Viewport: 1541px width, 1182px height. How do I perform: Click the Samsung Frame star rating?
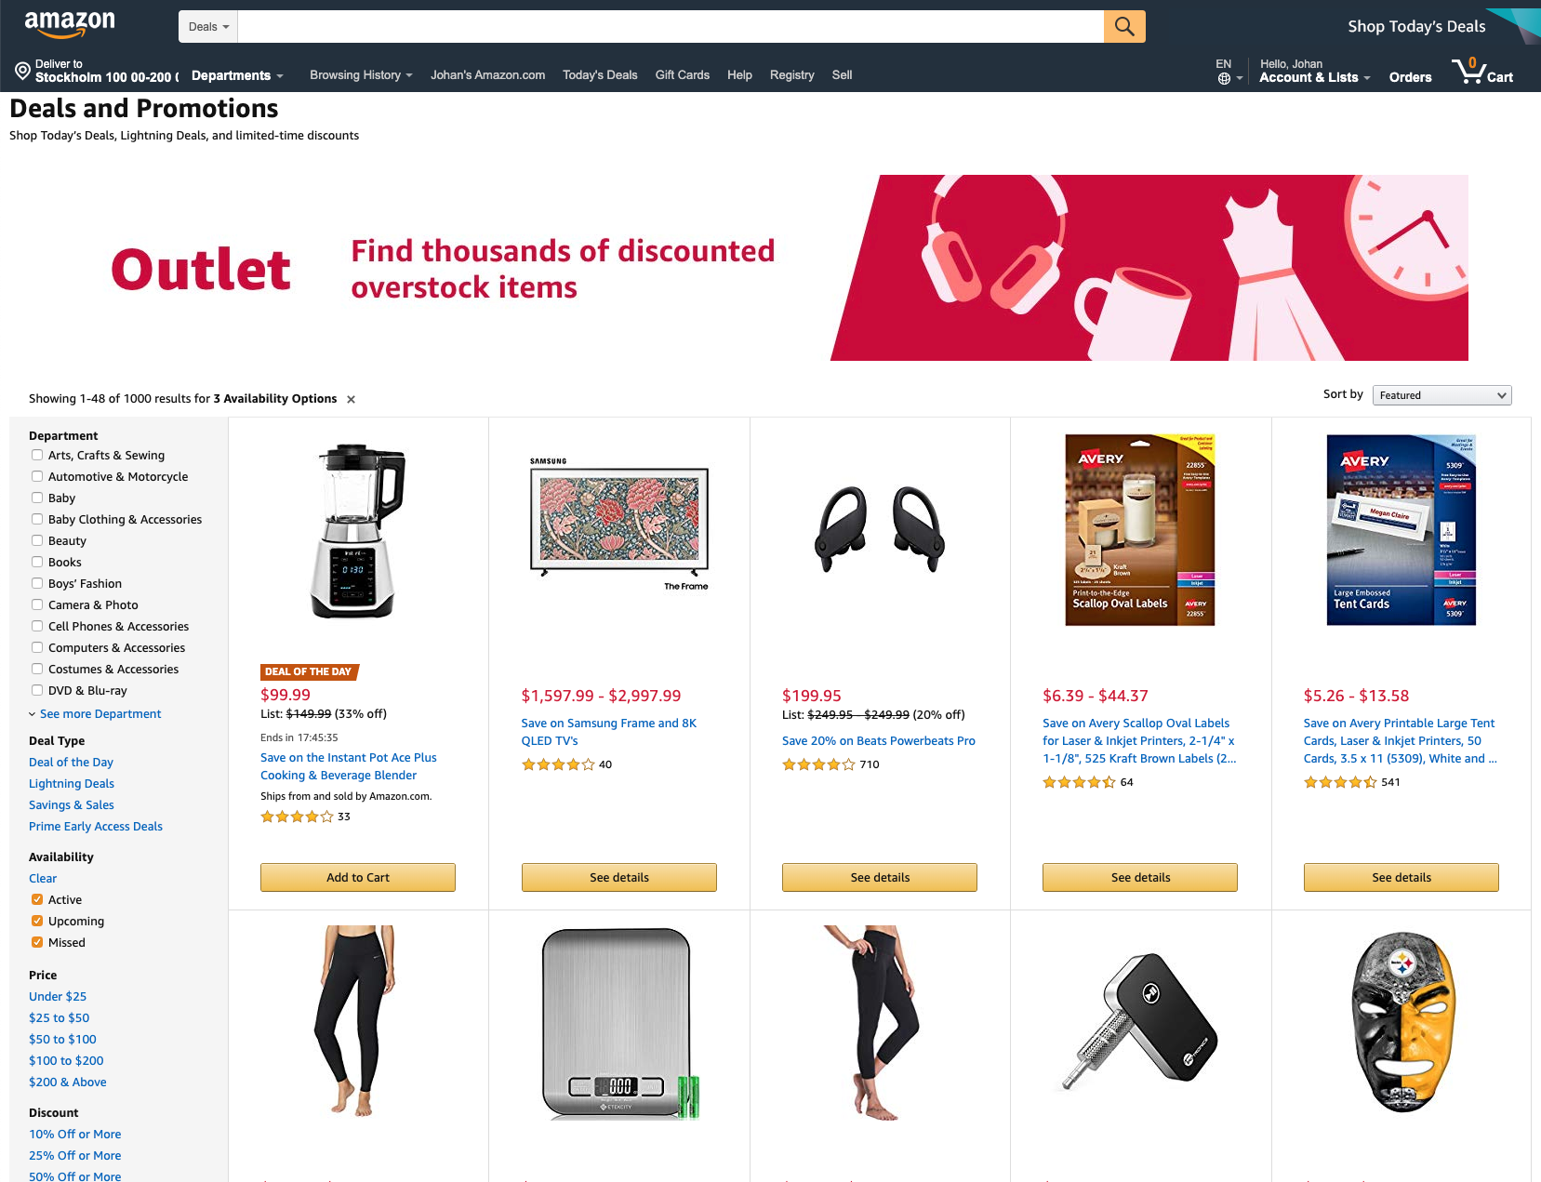(558, 764)
